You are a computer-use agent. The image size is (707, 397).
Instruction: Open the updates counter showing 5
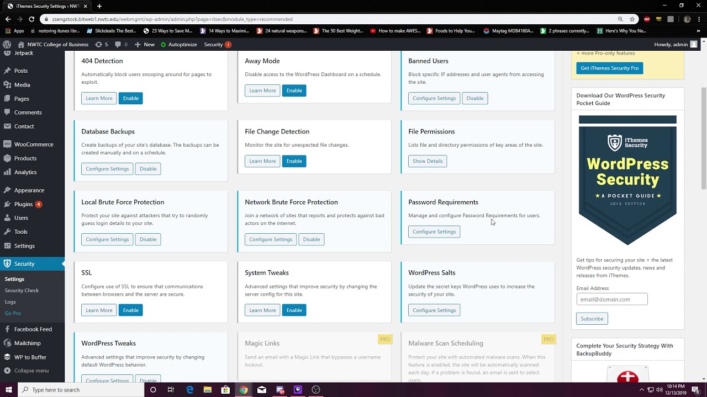[x=102, y=45]
